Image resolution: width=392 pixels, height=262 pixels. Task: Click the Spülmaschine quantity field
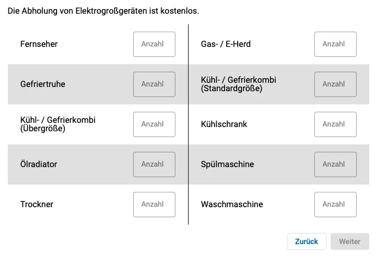(x=335, y=164)
